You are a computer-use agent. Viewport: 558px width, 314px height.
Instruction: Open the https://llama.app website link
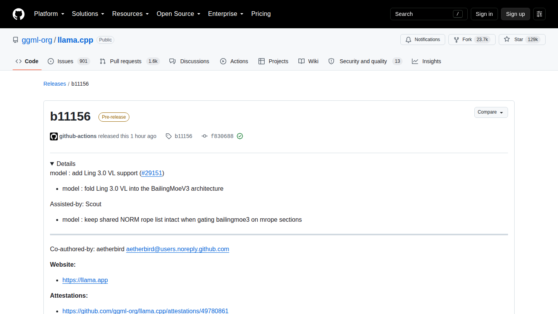pyautogui.click(x=85, y=280)
